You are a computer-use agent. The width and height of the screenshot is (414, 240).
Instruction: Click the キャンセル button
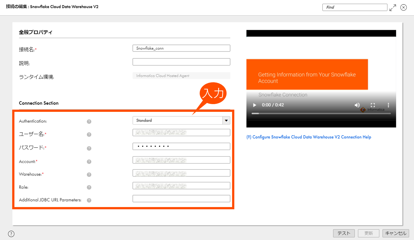coord(396,233)
